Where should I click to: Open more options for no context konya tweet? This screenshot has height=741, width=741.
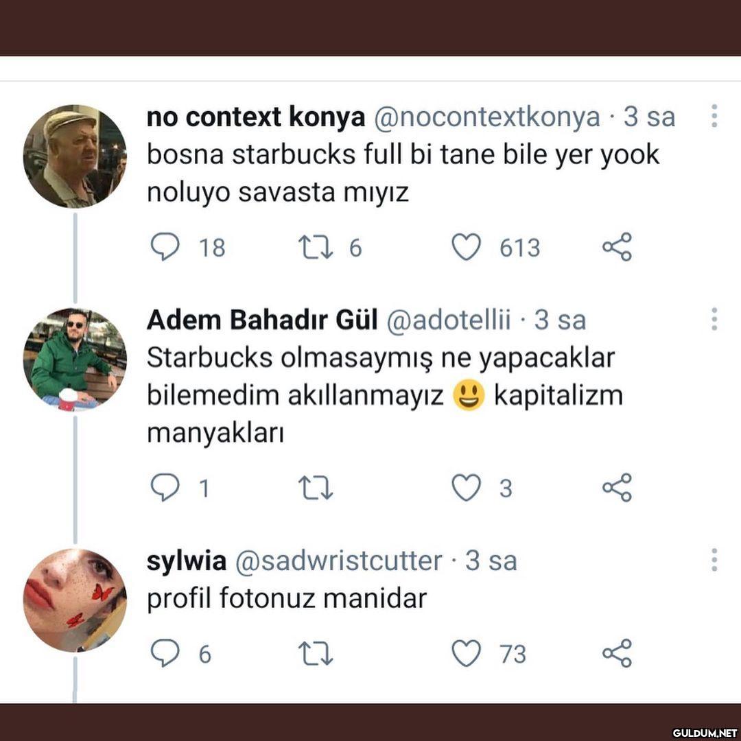pos(714,116)
